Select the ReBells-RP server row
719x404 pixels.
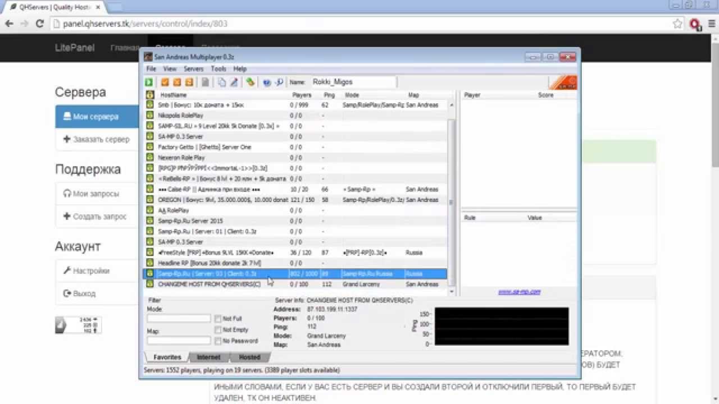[x=295, y=178]
